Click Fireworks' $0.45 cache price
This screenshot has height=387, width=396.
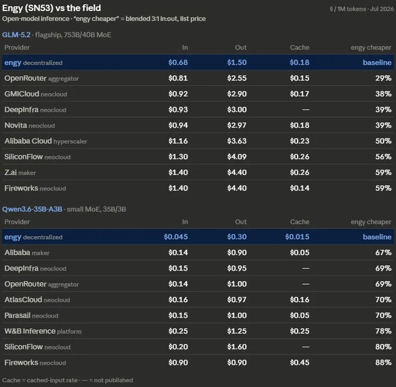coord(299,363)
